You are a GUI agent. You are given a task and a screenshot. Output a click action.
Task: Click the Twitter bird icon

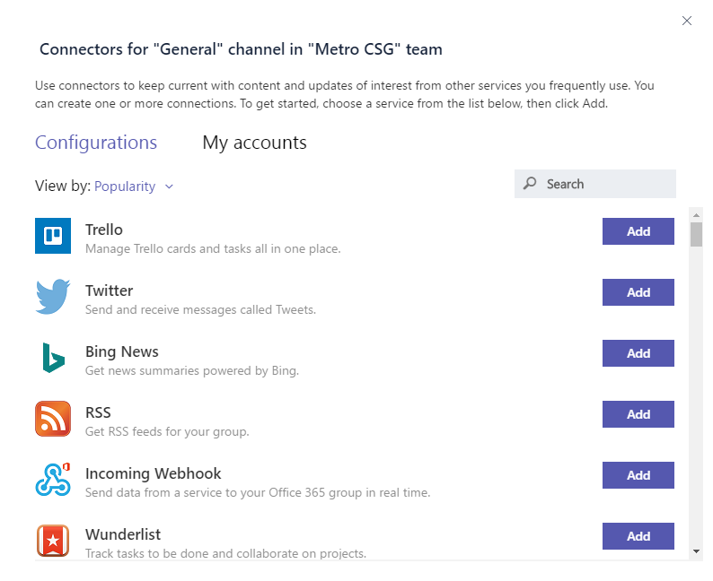[53, 297]
